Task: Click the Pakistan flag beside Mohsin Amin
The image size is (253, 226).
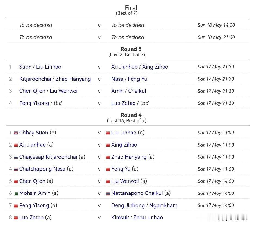Action: (x=16, y=193)
